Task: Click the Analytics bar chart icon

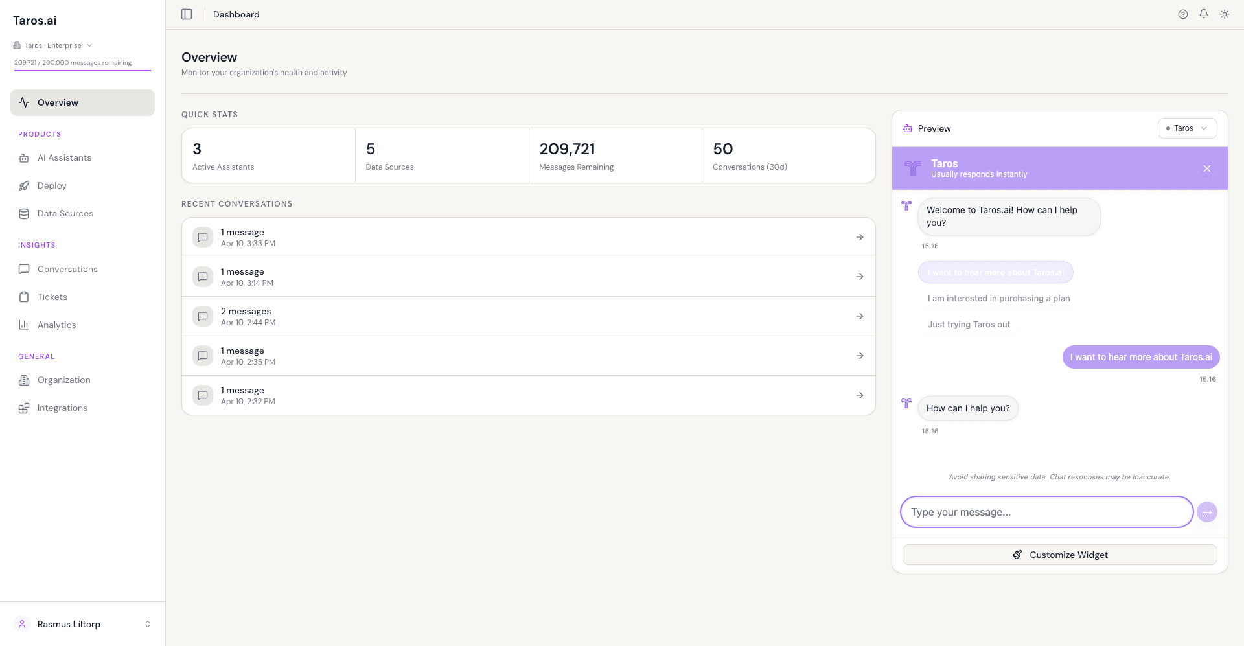Action: pyautogui.click(x=24, y=325)
